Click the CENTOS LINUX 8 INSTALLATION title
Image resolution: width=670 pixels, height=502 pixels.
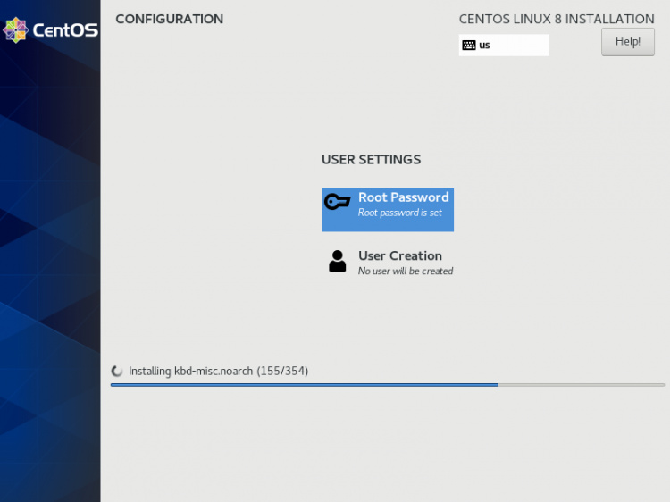pos(556,19)
